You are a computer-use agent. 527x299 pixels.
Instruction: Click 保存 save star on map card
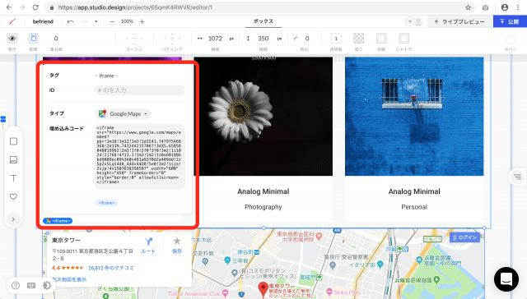tap(177, 246)
